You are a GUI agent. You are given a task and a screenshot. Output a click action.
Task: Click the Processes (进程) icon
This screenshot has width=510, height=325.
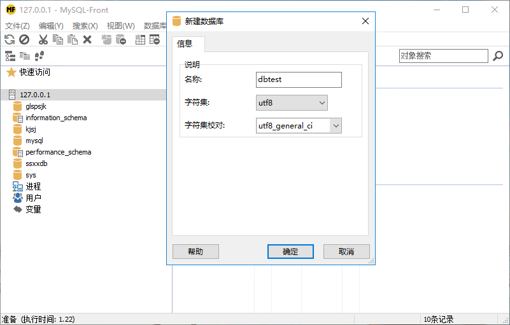click(18, 186)
